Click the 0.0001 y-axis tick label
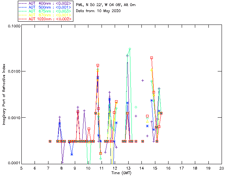 click(x=13, y=163)
